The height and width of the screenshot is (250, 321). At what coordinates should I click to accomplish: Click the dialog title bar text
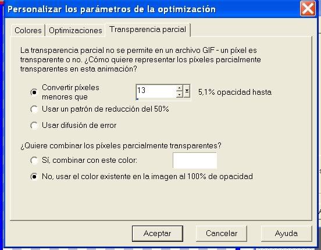(x=112, y=9)
